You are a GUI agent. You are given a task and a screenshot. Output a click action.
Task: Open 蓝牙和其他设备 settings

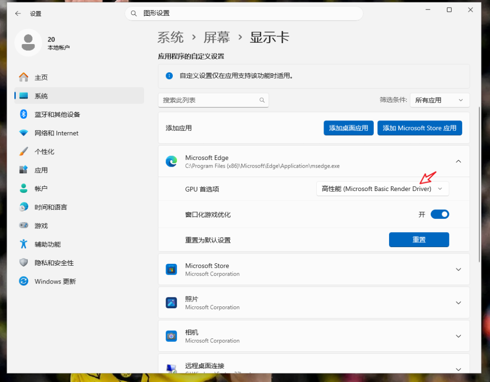tap(79, 114)
